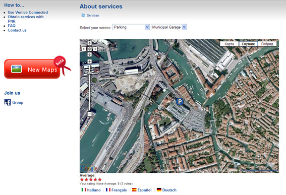
Task: Open the Use Venice Connected link
Action: click(x=28, y=13)
